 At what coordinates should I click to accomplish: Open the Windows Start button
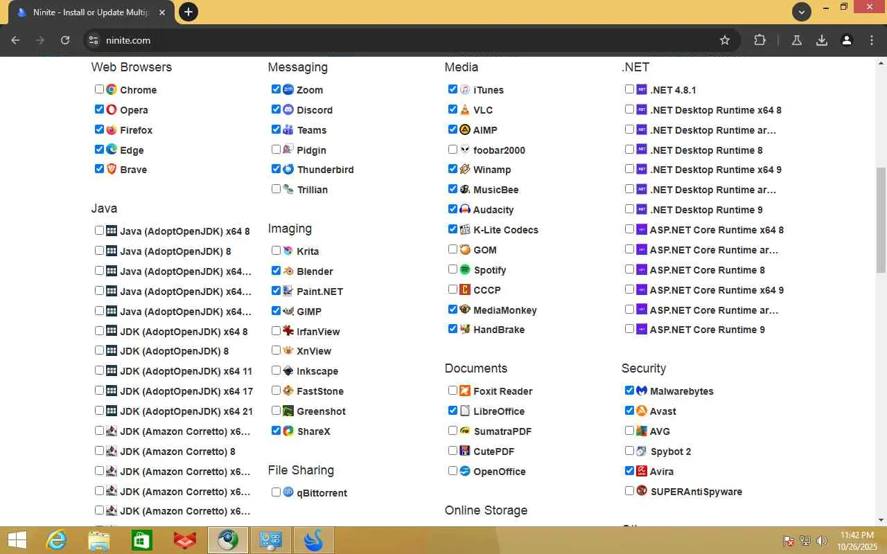coord(17,540)
